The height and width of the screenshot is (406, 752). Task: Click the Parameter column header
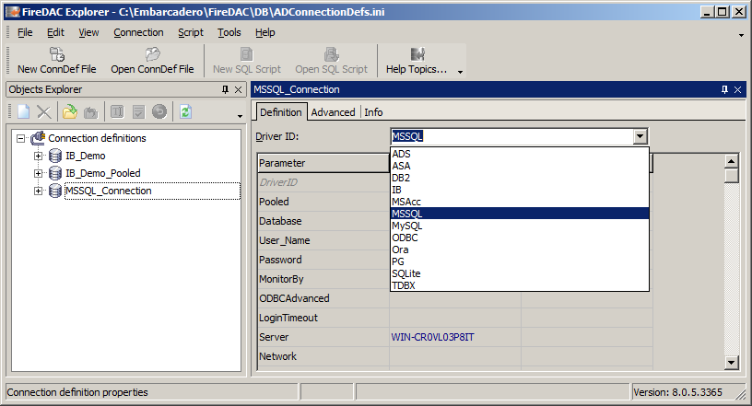pyautogui.click(x=323, y=163)
